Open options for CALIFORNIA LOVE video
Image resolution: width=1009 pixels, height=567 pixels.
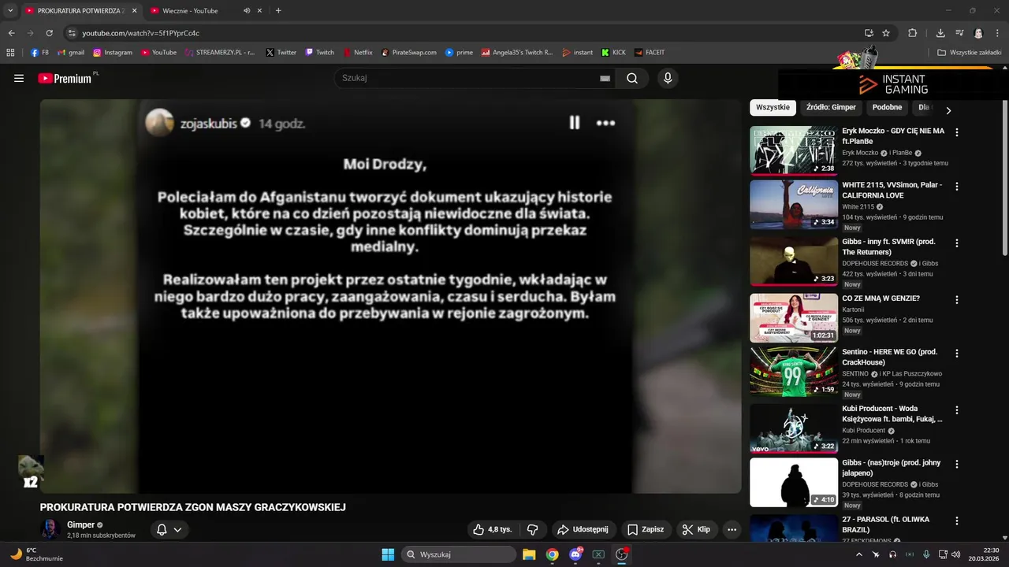[x=957, y=187]
